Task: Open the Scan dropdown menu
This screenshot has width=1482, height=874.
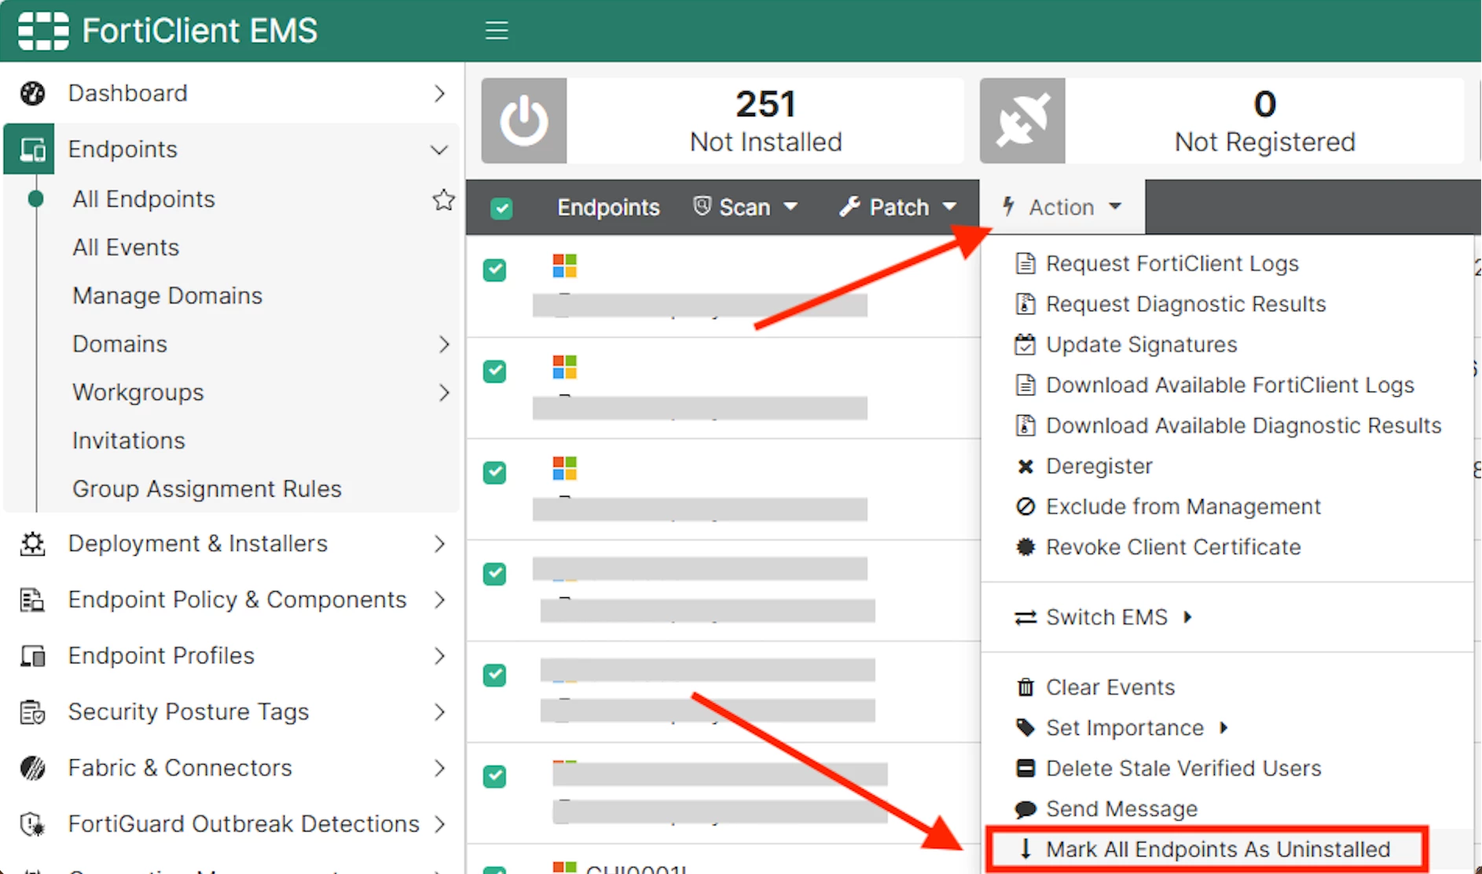Action: [x=745, y=207]
